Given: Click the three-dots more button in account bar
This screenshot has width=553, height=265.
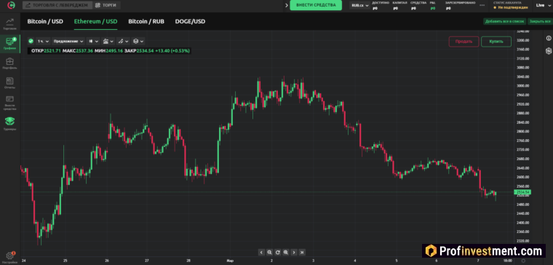Looking at the screenshot, I should point(482,5).
